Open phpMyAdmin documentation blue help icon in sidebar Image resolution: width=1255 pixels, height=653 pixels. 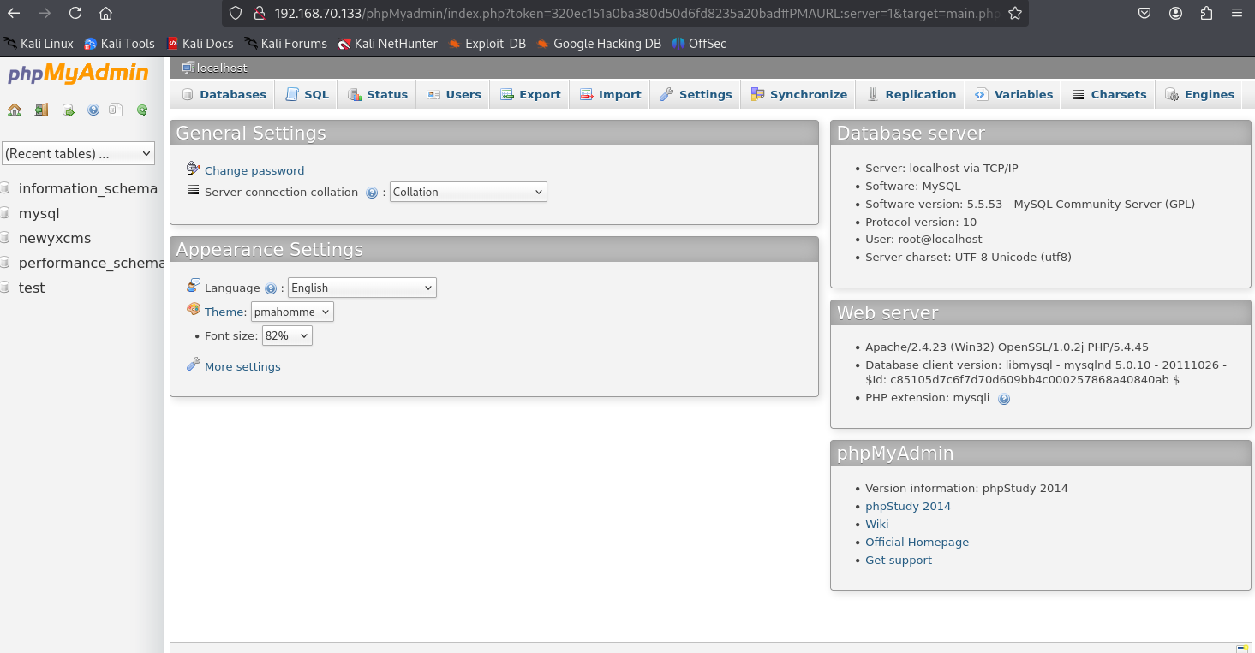[x=93, y=110]
